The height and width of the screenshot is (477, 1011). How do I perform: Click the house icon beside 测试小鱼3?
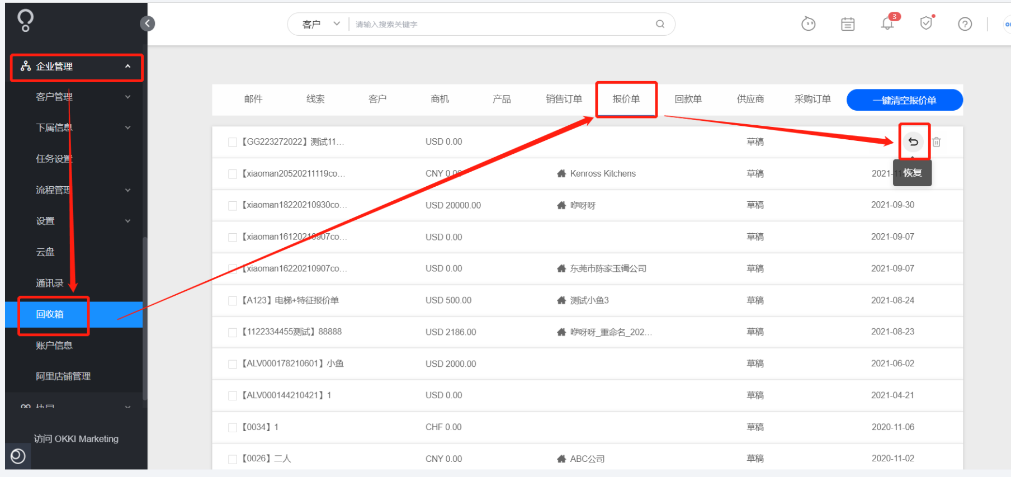(561, 300)
